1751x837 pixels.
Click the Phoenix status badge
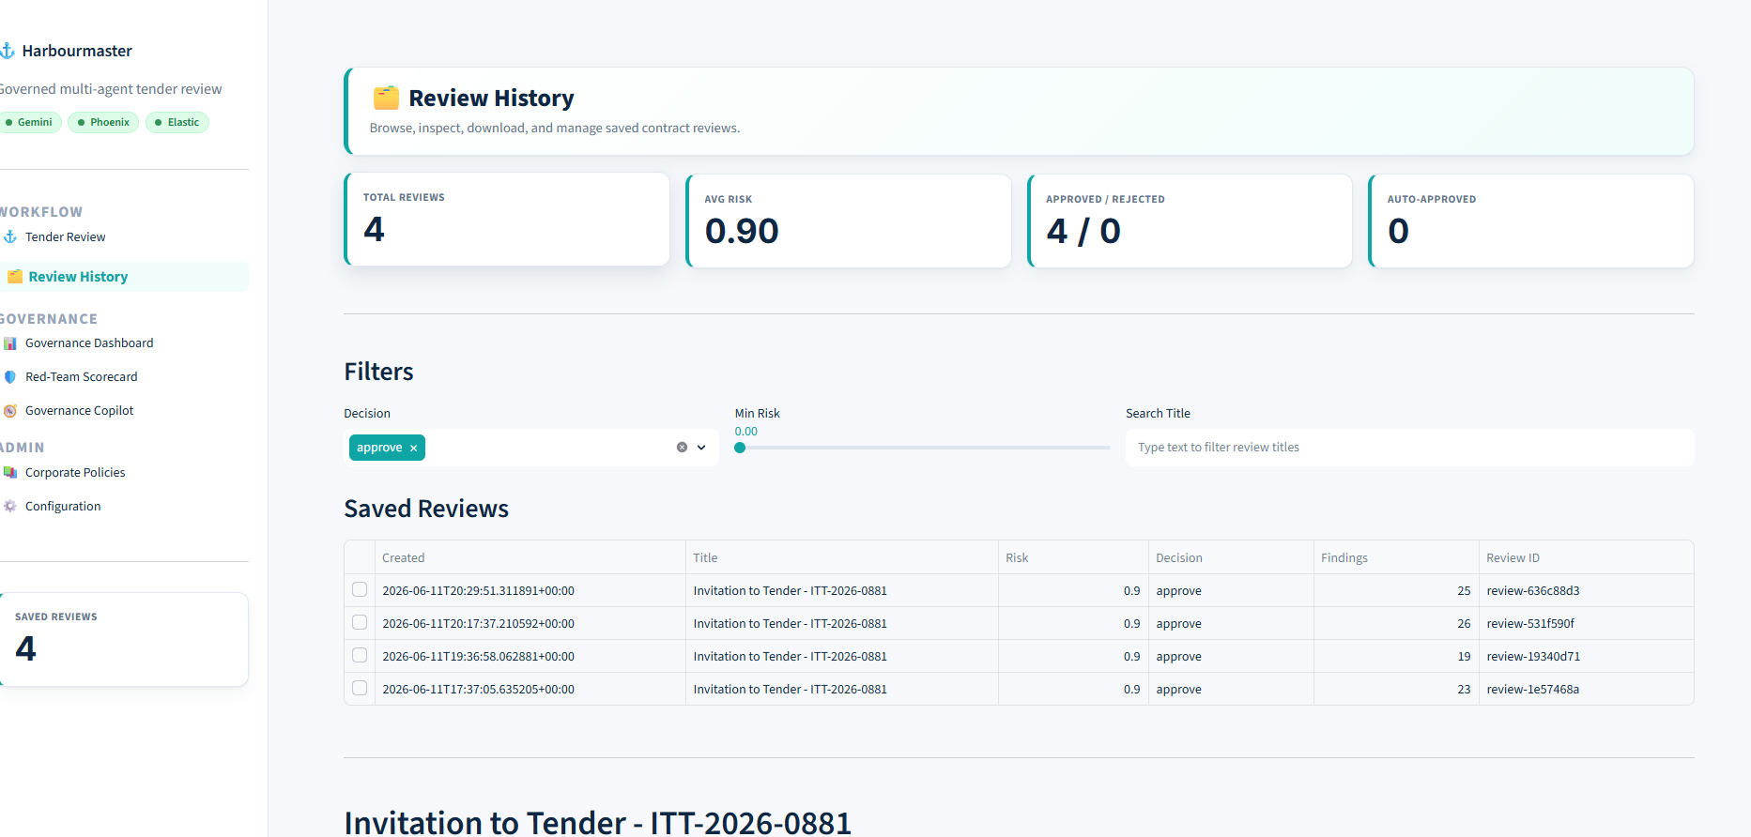point(103,122)
